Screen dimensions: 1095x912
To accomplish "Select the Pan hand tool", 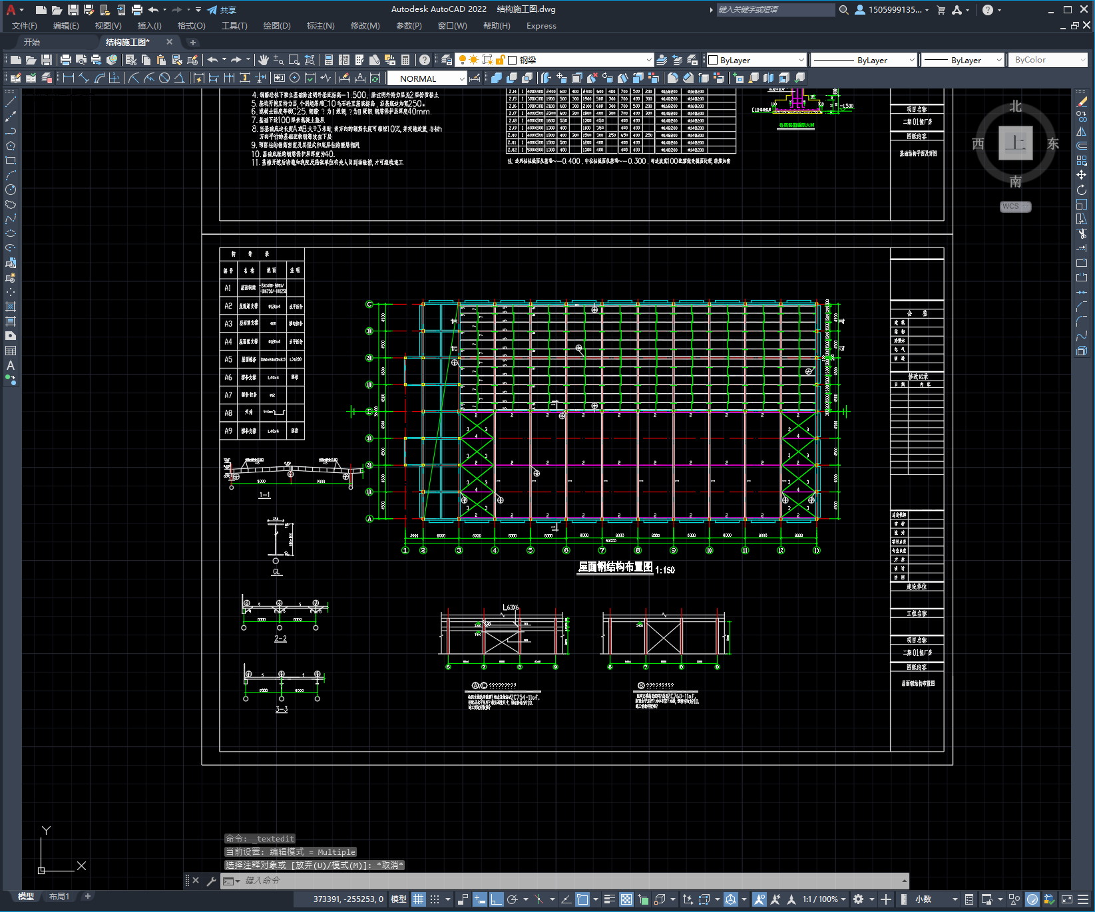I will point(264,60).
